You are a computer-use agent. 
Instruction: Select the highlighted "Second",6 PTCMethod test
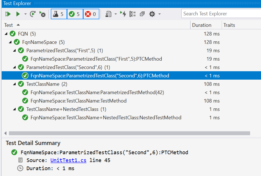point(131,76)
